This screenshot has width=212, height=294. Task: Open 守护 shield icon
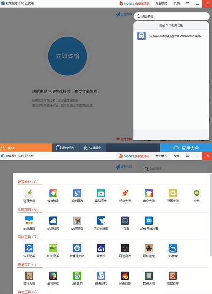(197, 196)
